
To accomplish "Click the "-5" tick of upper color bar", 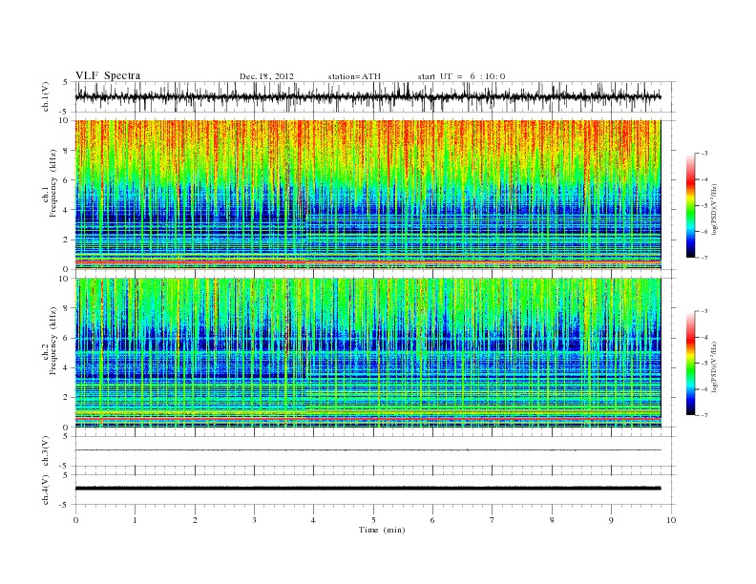I will (x=704, y=206).
